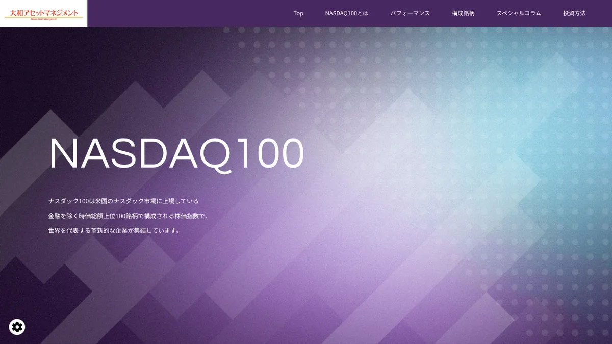Open the NASDAQ100とは menu item
Image resolution: width=612 pixels, height=344 pixels.
[347, 13]
